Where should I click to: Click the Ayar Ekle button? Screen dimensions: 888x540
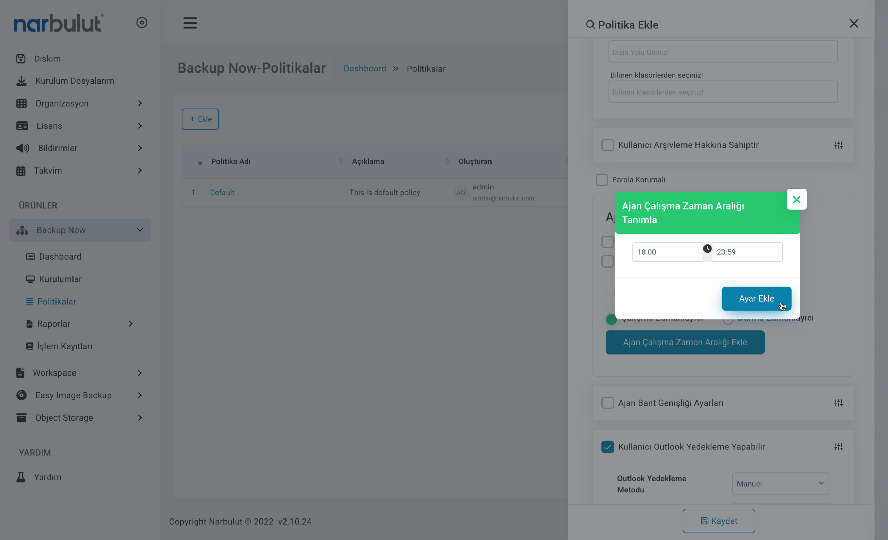pos(756,298)
